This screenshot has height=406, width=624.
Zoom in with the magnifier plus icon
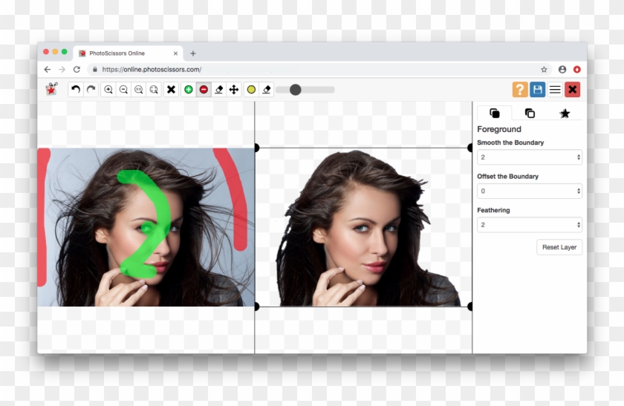coord(108,90)
